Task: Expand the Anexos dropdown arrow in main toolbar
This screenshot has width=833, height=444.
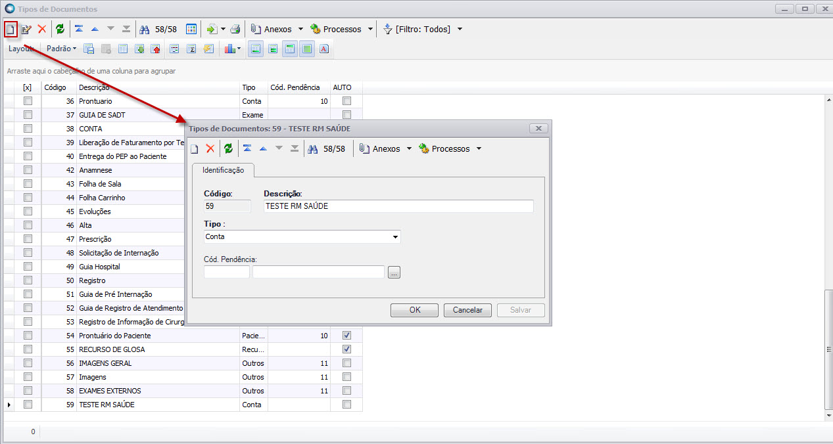Action: [x=300, y=30]
